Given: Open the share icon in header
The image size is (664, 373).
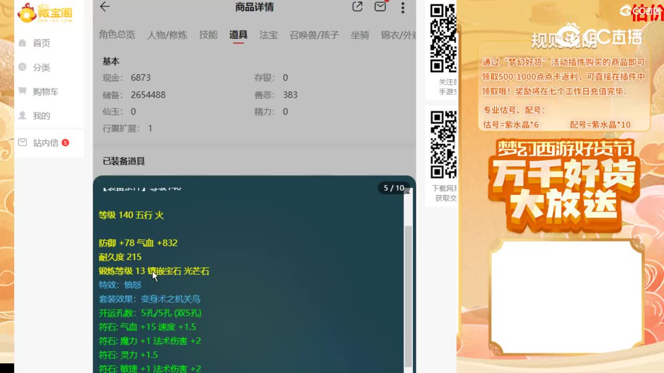Looking at the screenshot, I should pyautogui.click(x=357, y=7).
